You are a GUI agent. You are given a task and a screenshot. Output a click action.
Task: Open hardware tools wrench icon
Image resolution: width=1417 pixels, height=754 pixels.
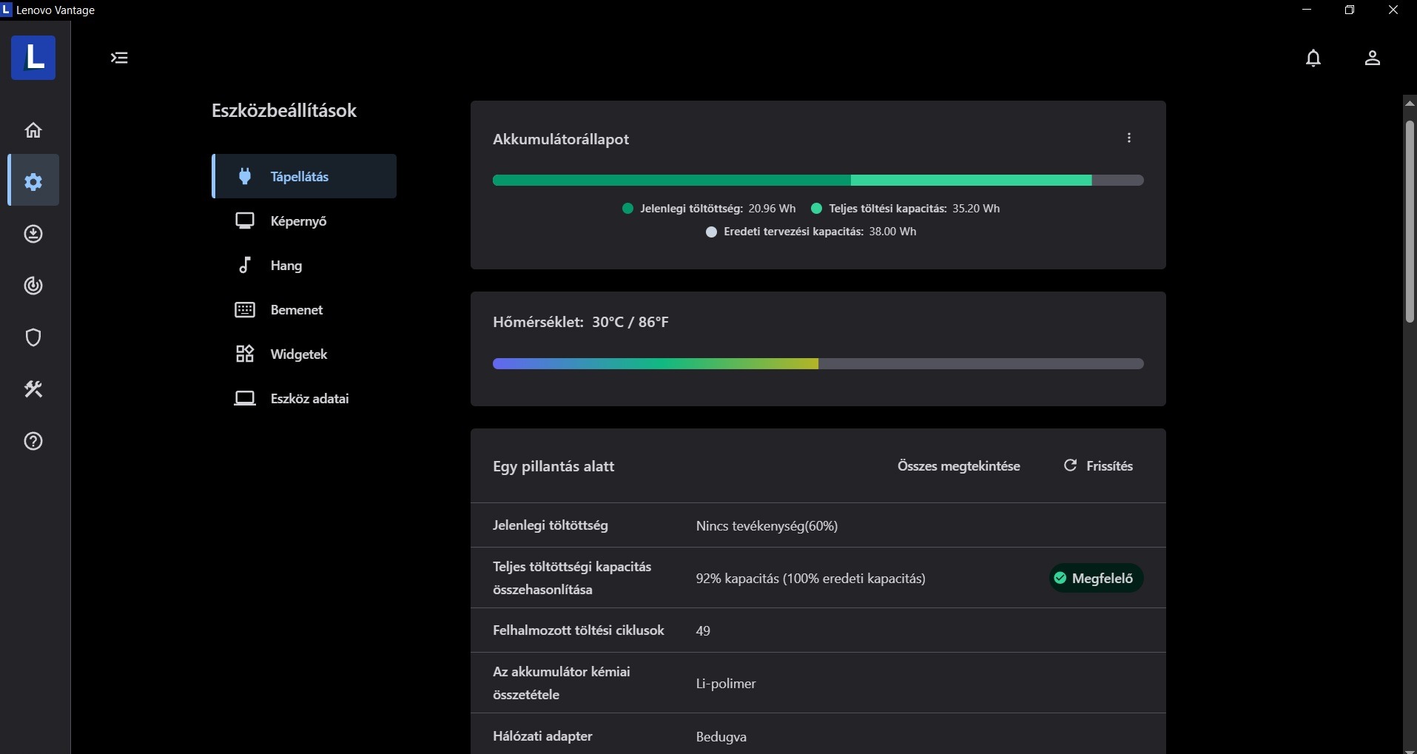pos(33,389)
